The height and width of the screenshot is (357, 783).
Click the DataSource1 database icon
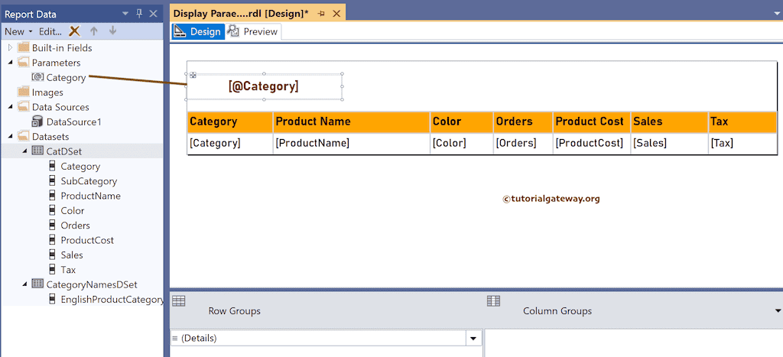tap(37, 122)
